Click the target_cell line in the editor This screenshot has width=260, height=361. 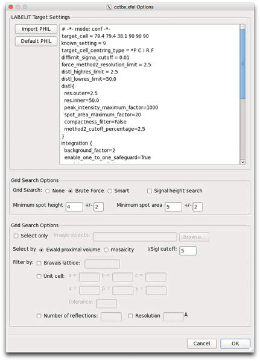coord(105,36)
